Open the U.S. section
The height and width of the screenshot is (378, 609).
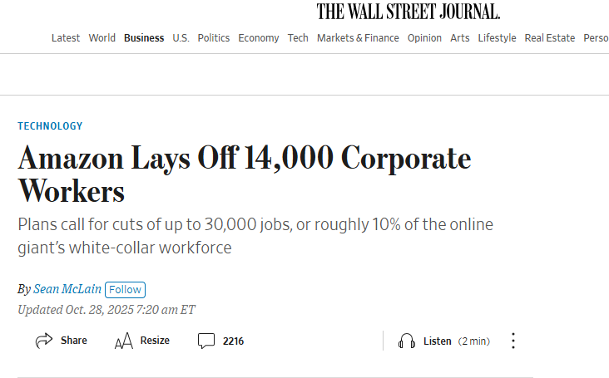pyautogui.click(x=181, y=38)
